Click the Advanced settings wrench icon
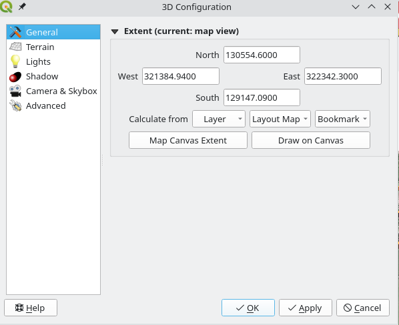This screenshot has width=399, height=325. pos(15,105)
